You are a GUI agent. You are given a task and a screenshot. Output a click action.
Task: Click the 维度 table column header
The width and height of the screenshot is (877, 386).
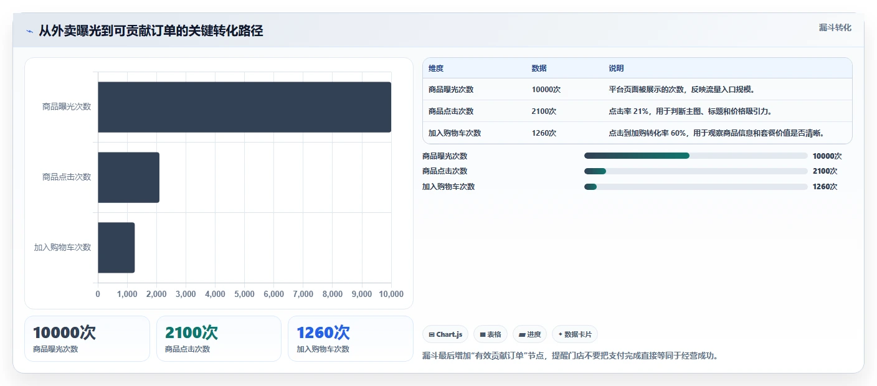[436, 68]
